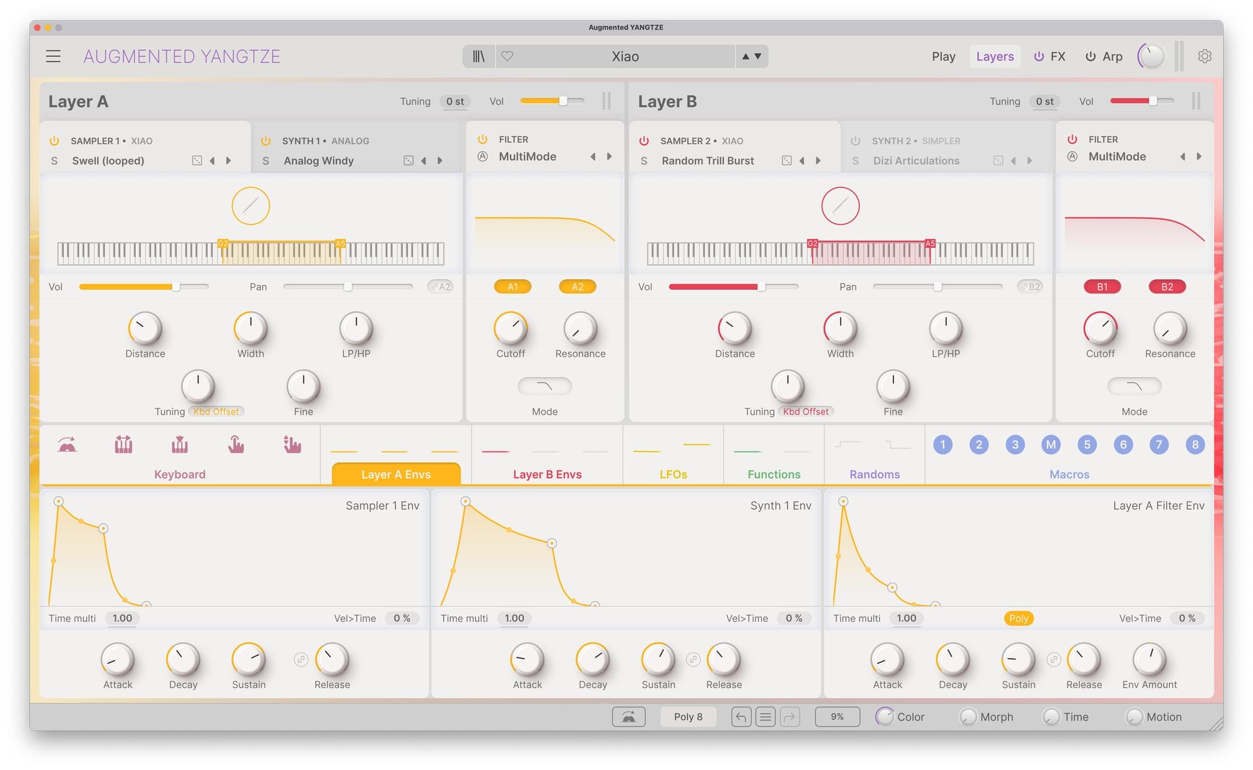Randomize Sampler 1 sample with dice icon
The width and height of the screenshot is (1253, 770).
point(197,161)
